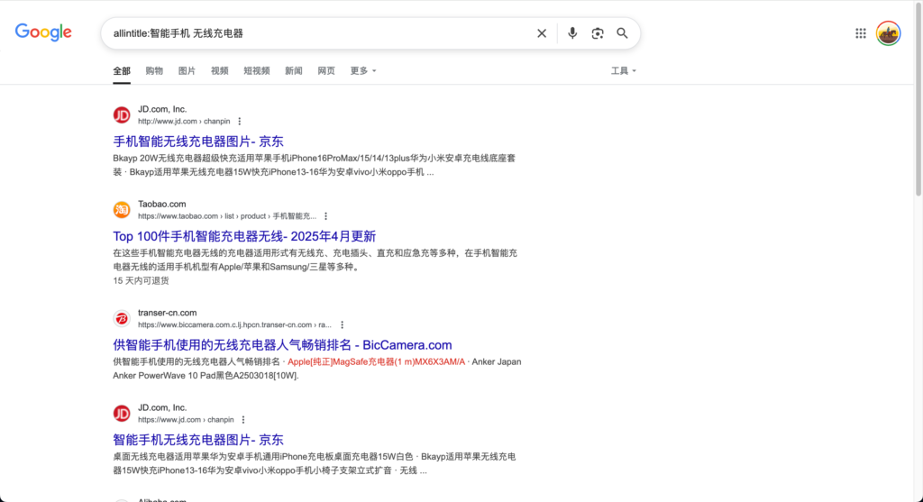The width and height of the screenshot is (923, 502).
Task: Click Anker PowerWave 10 Pad snippet text
Action: click(x=206, y=376)
